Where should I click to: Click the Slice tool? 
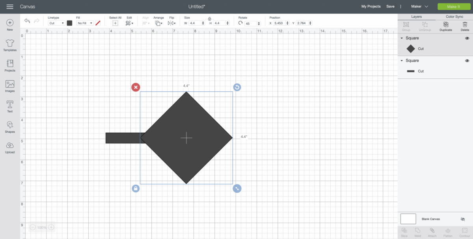[404, 232]
